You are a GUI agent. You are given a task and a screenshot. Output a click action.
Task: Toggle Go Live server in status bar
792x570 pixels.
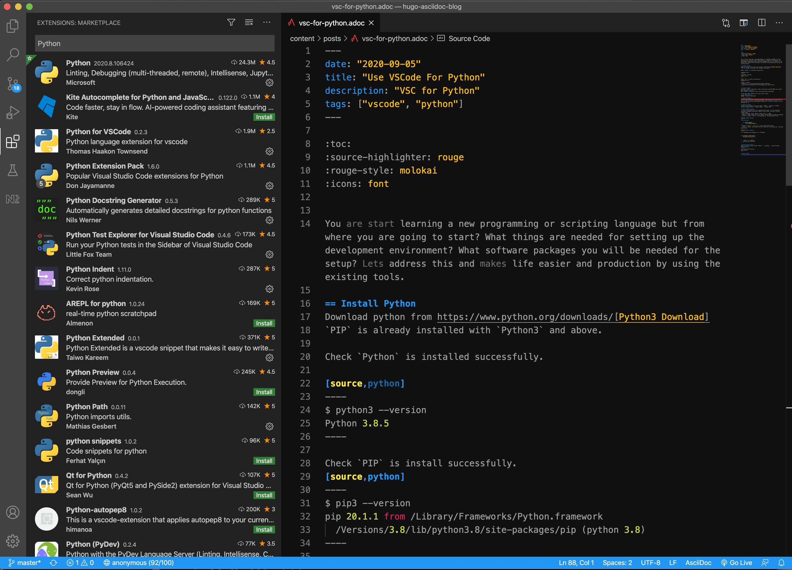pyautogui.click(x=737, y=563)
